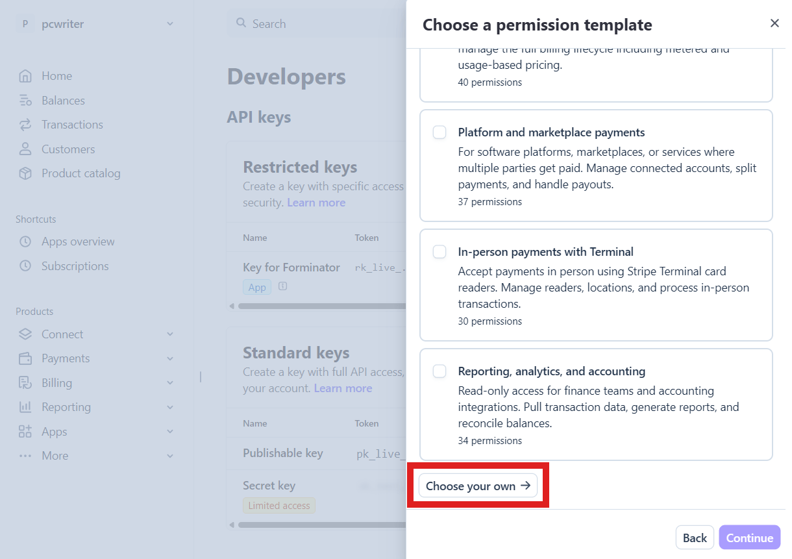This screenshot has width=792, height=559.
Task: Open the Transactions page
Action: click(x=72, y=125)
